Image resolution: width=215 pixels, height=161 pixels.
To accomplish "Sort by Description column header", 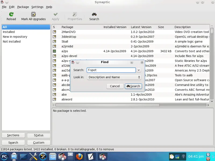I will tap(192, 27).
